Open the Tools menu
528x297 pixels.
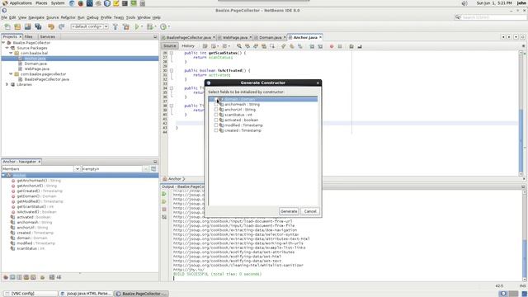(x=130, y=17)
